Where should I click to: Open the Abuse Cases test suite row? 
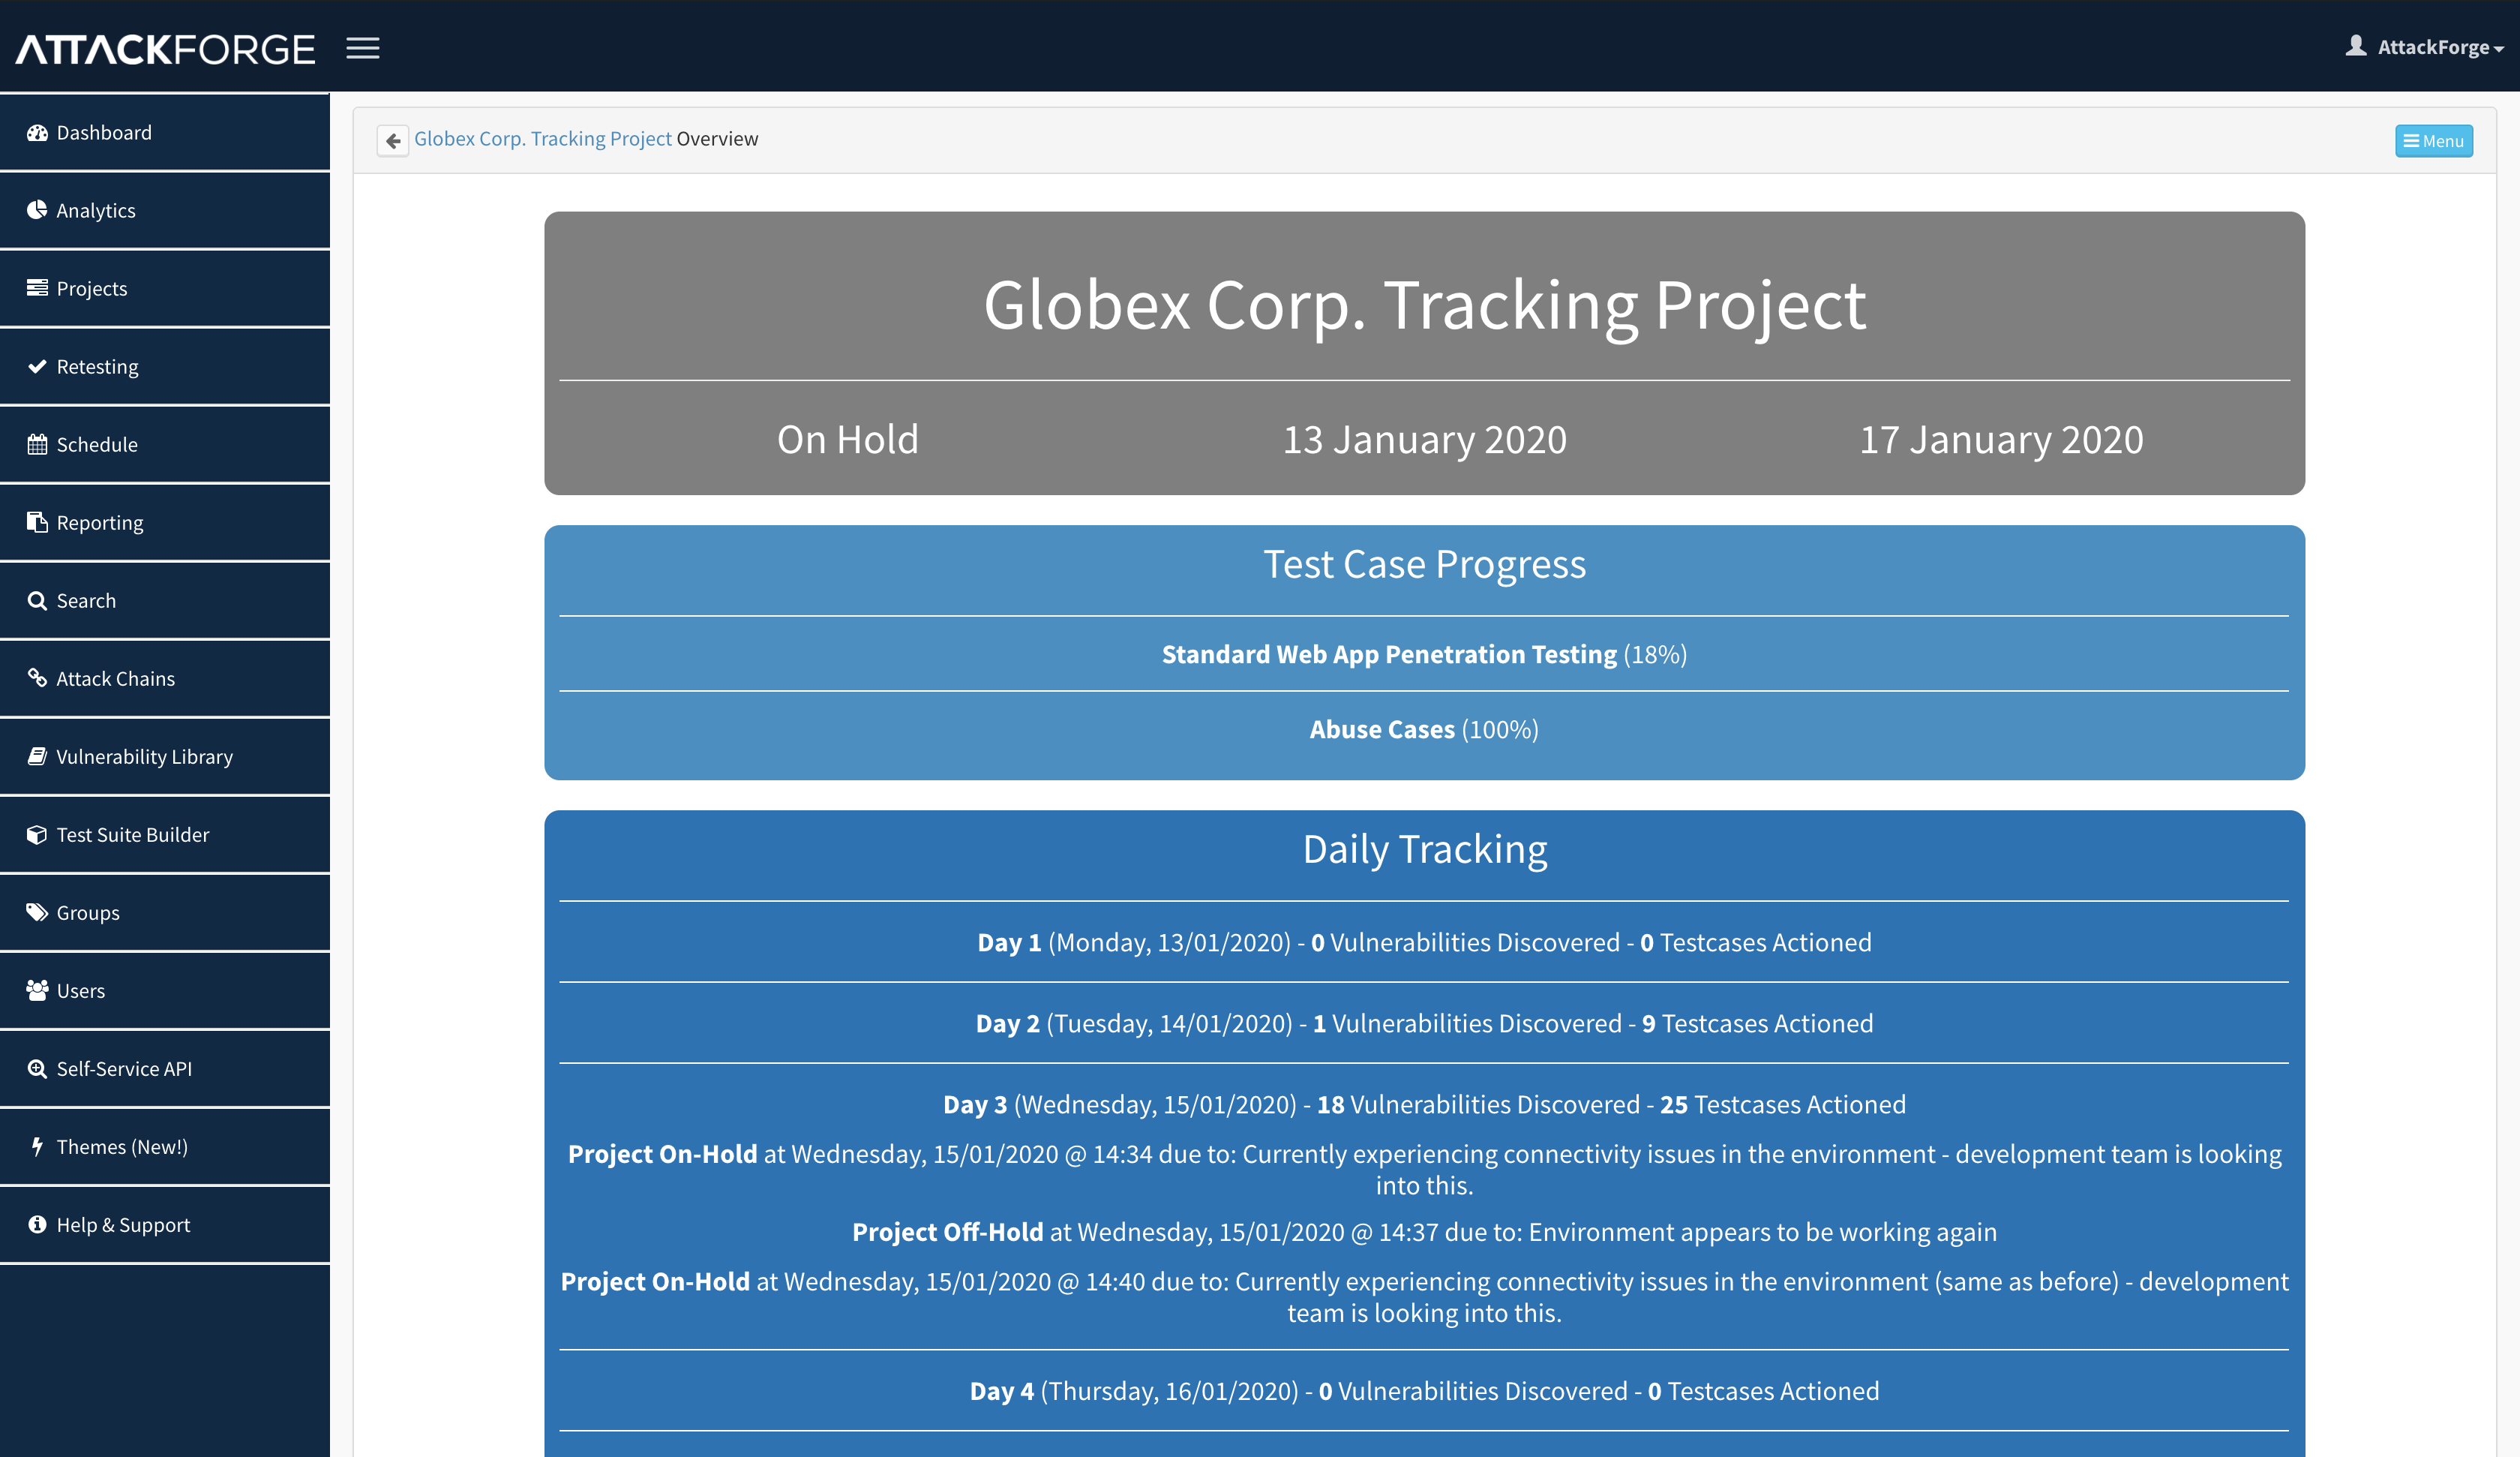1382,729
